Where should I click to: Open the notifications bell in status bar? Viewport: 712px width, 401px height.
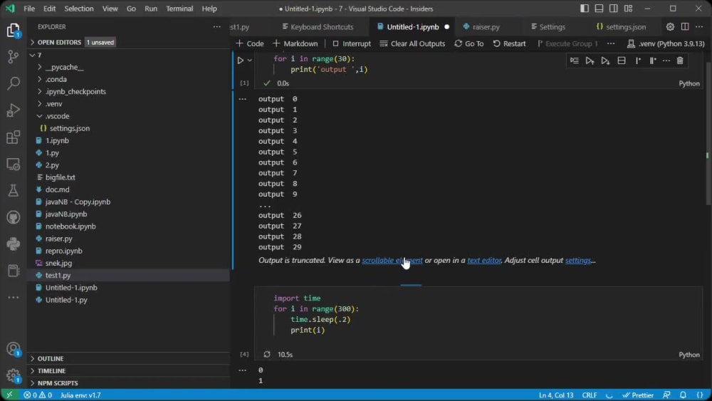(683, 395)
